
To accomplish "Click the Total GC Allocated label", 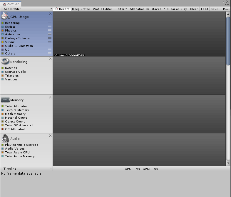I will 19,125.
